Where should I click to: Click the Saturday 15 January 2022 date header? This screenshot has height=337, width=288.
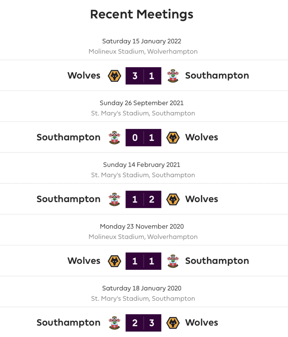pyautogui.click(x=142, y=41)
